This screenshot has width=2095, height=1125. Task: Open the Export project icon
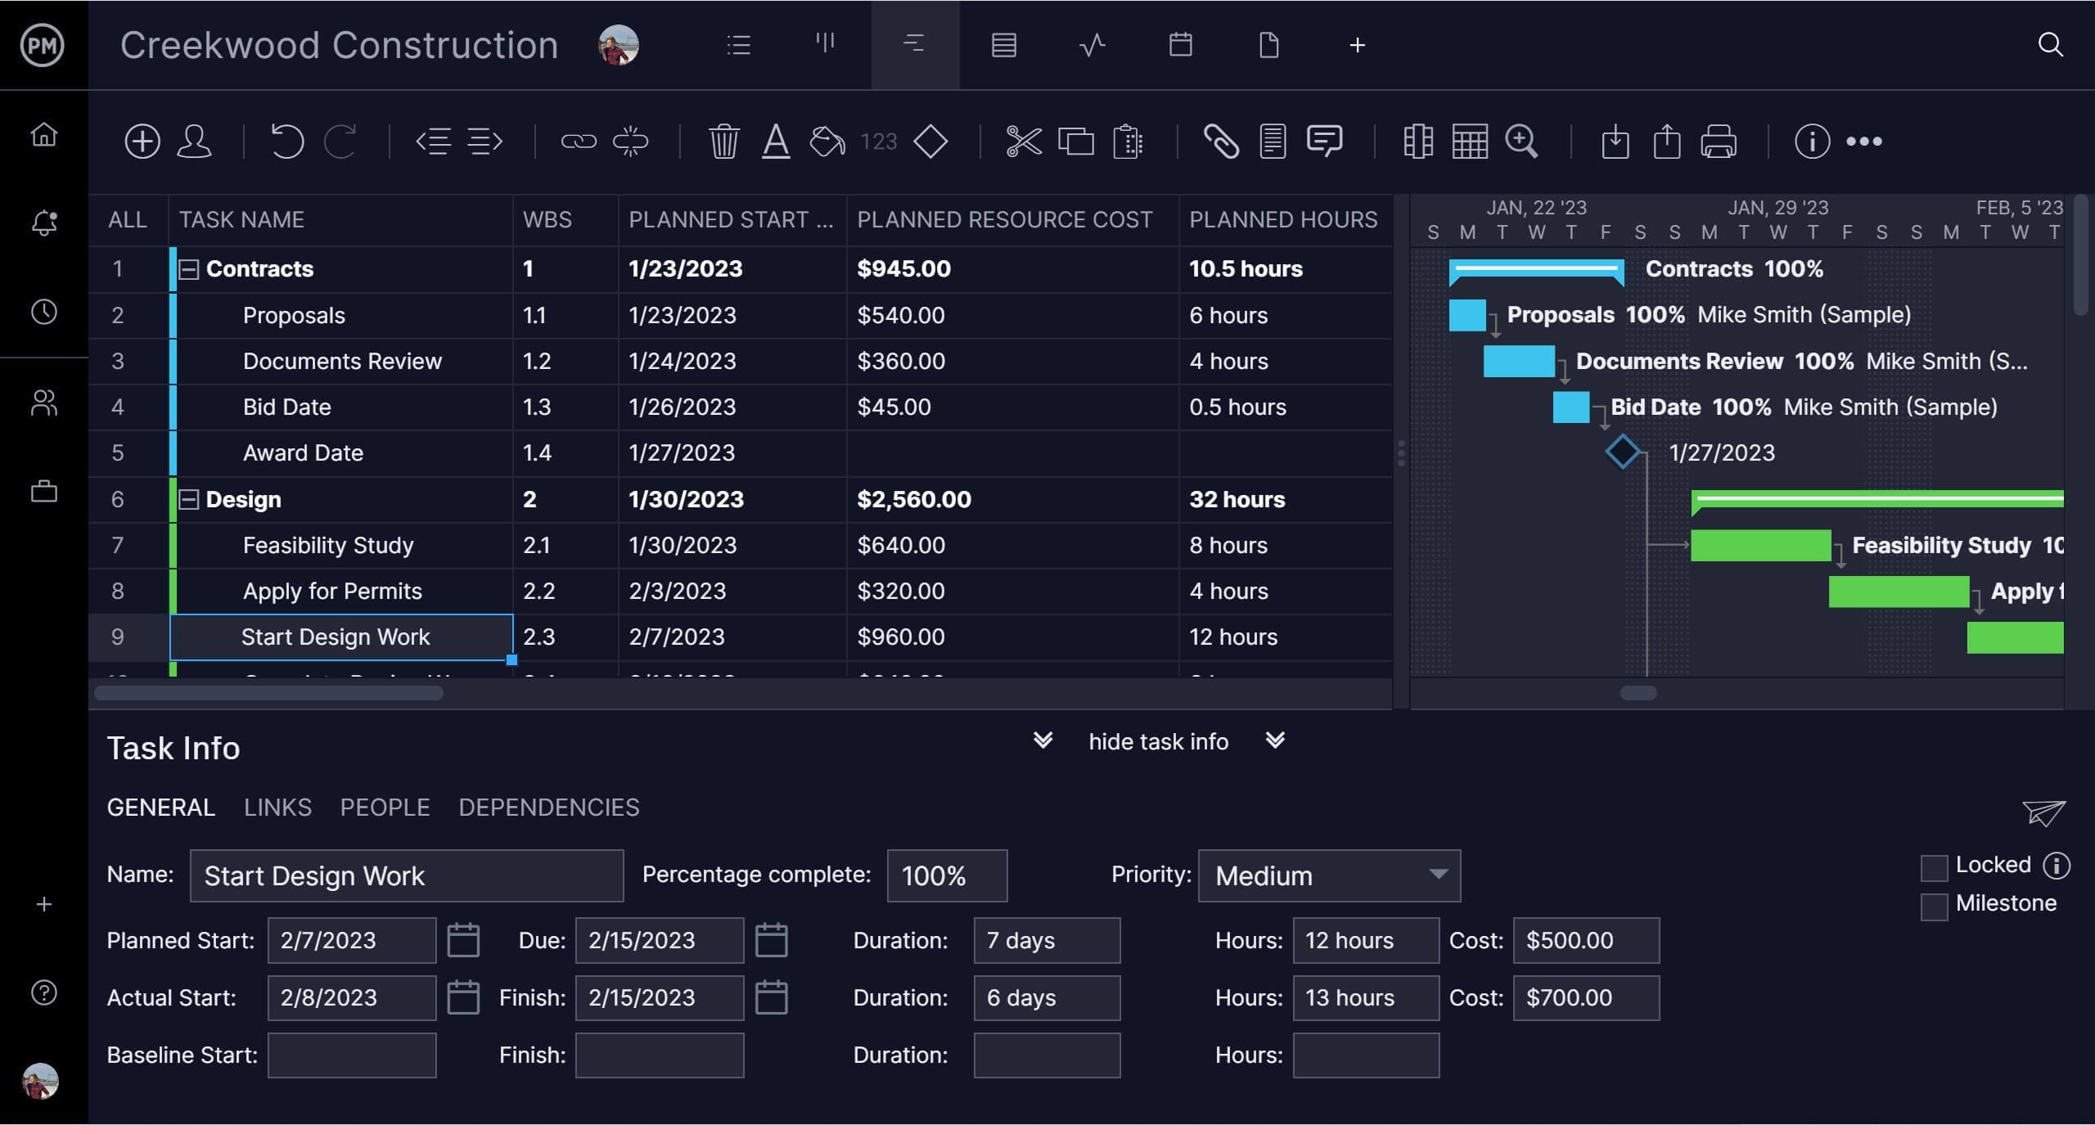pos(1665,140)
